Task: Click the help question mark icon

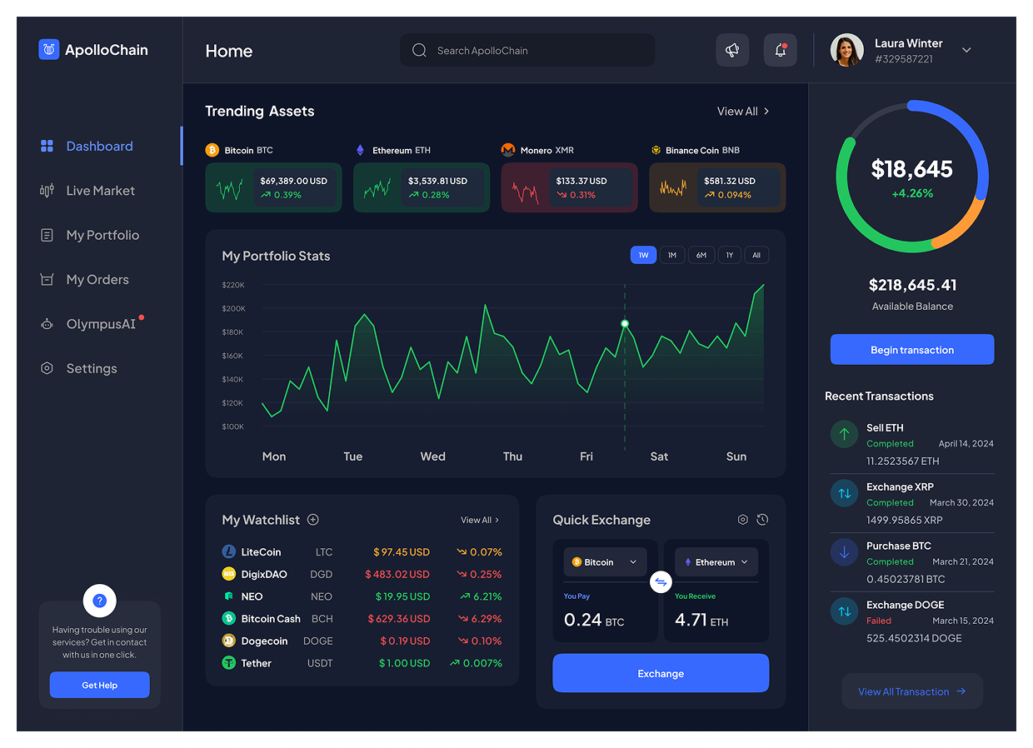Action: (x=99, y=600)
